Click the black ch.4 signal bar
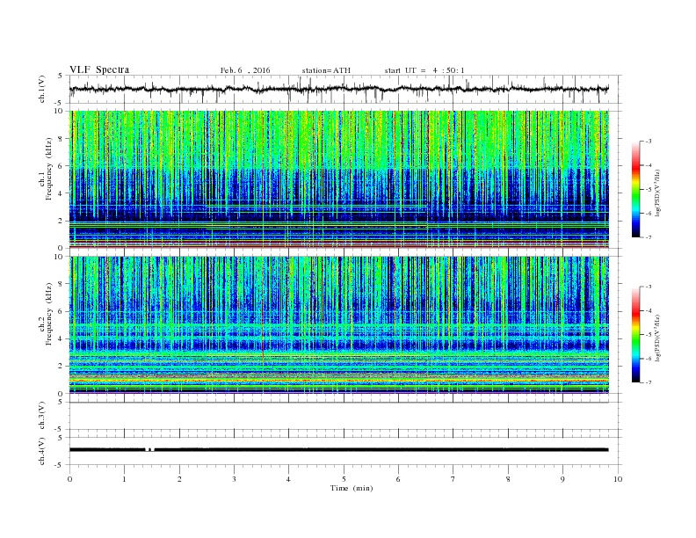Screen dimensions: 696x538 (339, 450)
